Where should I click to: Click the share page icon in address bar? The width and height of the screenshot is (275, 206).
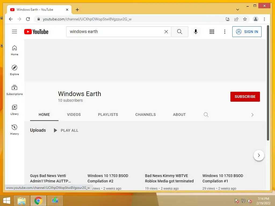click(236, 19)
